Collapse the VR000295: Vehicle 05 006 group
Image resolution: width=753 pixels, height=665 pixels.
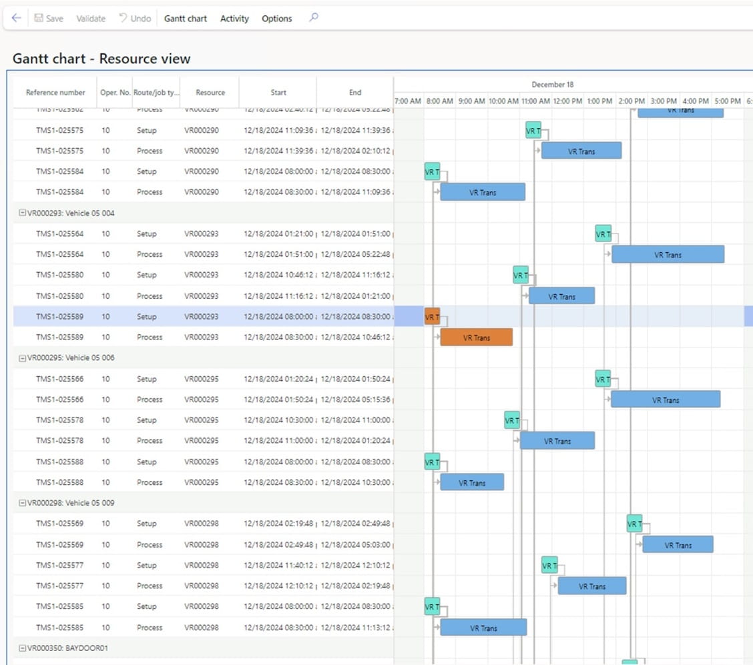(x=22, y=358)
